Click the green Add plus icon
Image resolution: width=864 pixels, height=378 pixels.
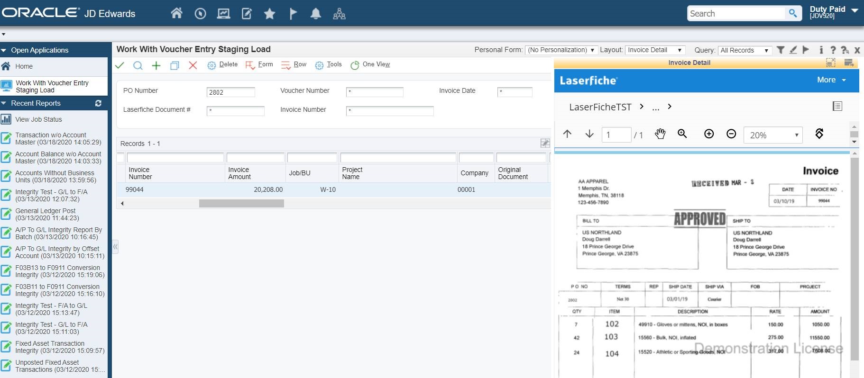pyautogui.click(x=156, y=65)
